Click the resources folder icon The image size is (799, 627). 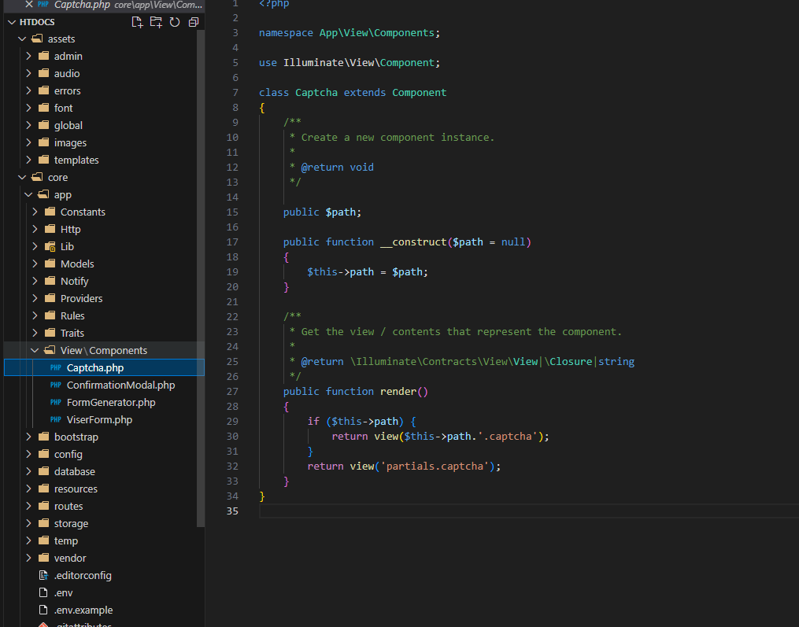44,489
